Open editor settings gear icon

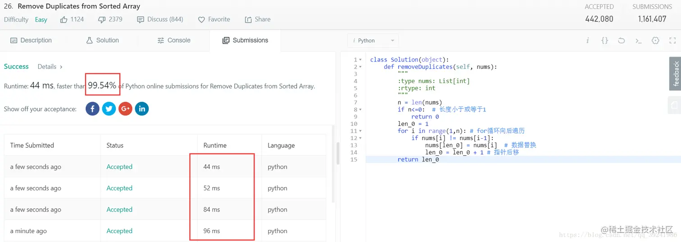pyautogui.click(x=655, y=40)
